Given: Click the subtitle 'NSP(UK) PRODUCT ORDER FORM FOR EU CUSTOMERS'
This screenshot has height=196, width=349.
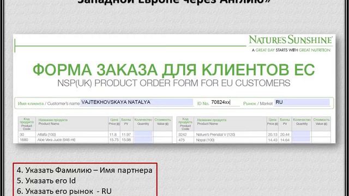Looking at the screenshot, I should [x=173, y=83].
